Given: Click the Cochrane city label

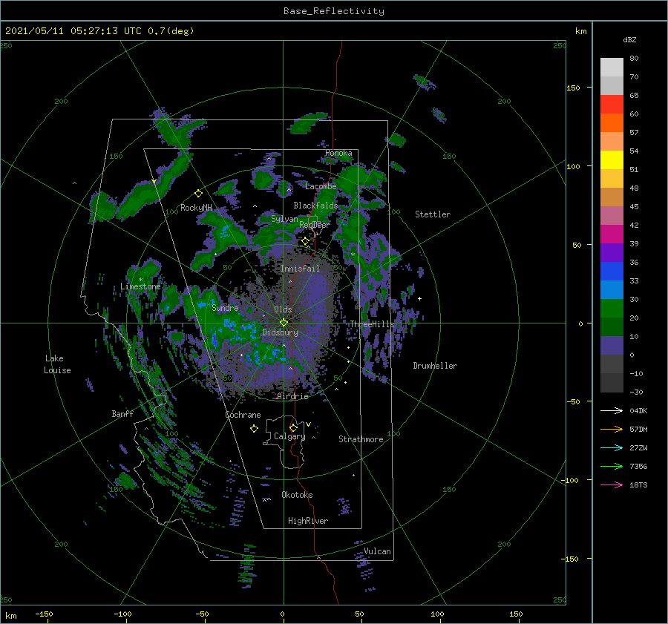Looking at the screenshot, I should click(243, 415).
